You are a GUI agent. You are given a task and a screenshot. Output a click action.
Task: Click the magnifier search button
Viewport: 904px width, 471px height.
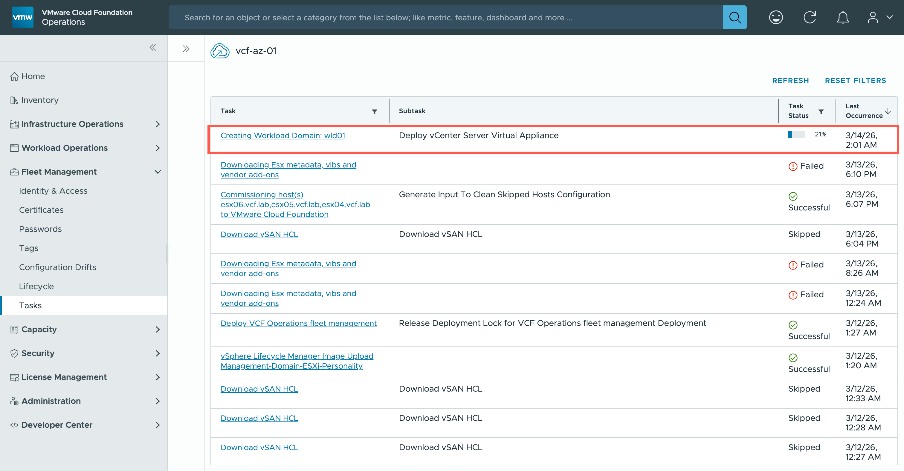(x=734, y=18)
